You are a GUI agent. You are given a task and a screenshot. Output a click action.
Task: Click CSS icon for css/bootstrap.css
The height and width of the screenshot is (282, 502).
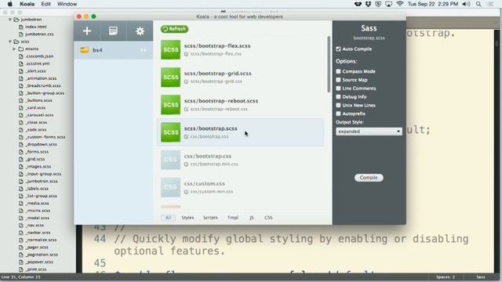pos(170,160)
